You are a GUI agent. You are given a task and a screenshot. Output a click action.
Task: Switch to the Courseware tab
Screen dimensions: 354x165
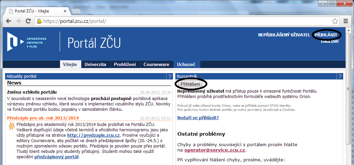tap(156, 64)
